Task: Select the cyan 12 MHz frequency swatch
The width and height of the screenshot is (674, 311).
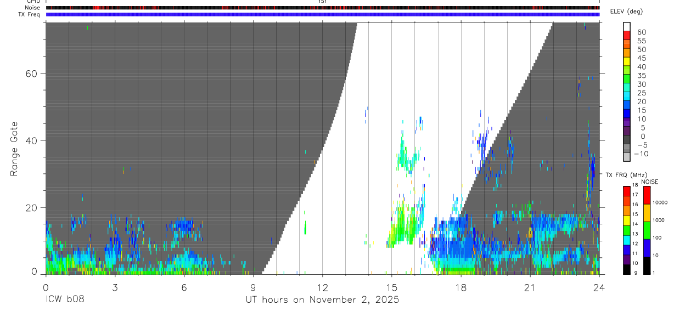Action: [627, 240]
